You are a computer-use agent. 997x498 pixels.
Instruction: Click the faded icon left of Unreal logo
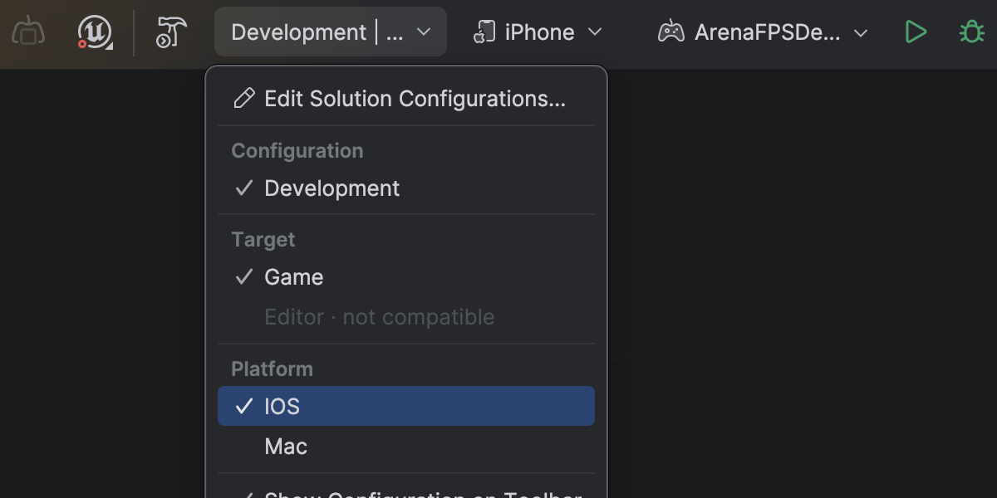point(29,32)
